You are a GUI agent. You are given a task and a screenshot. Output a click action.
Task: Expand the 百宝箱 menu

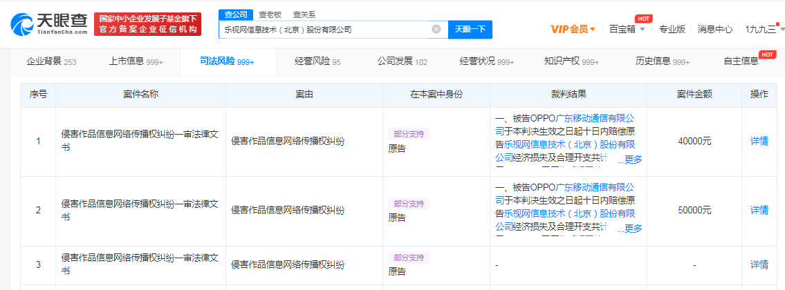pyautogui.click(x=627, y=30)
